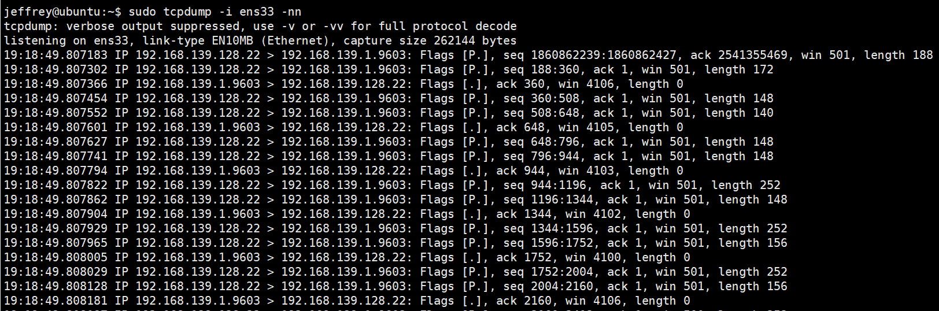Click the timestamp 19:18:49.807183
This screenshot has height=311, width=939.
[x=56, y=55]
